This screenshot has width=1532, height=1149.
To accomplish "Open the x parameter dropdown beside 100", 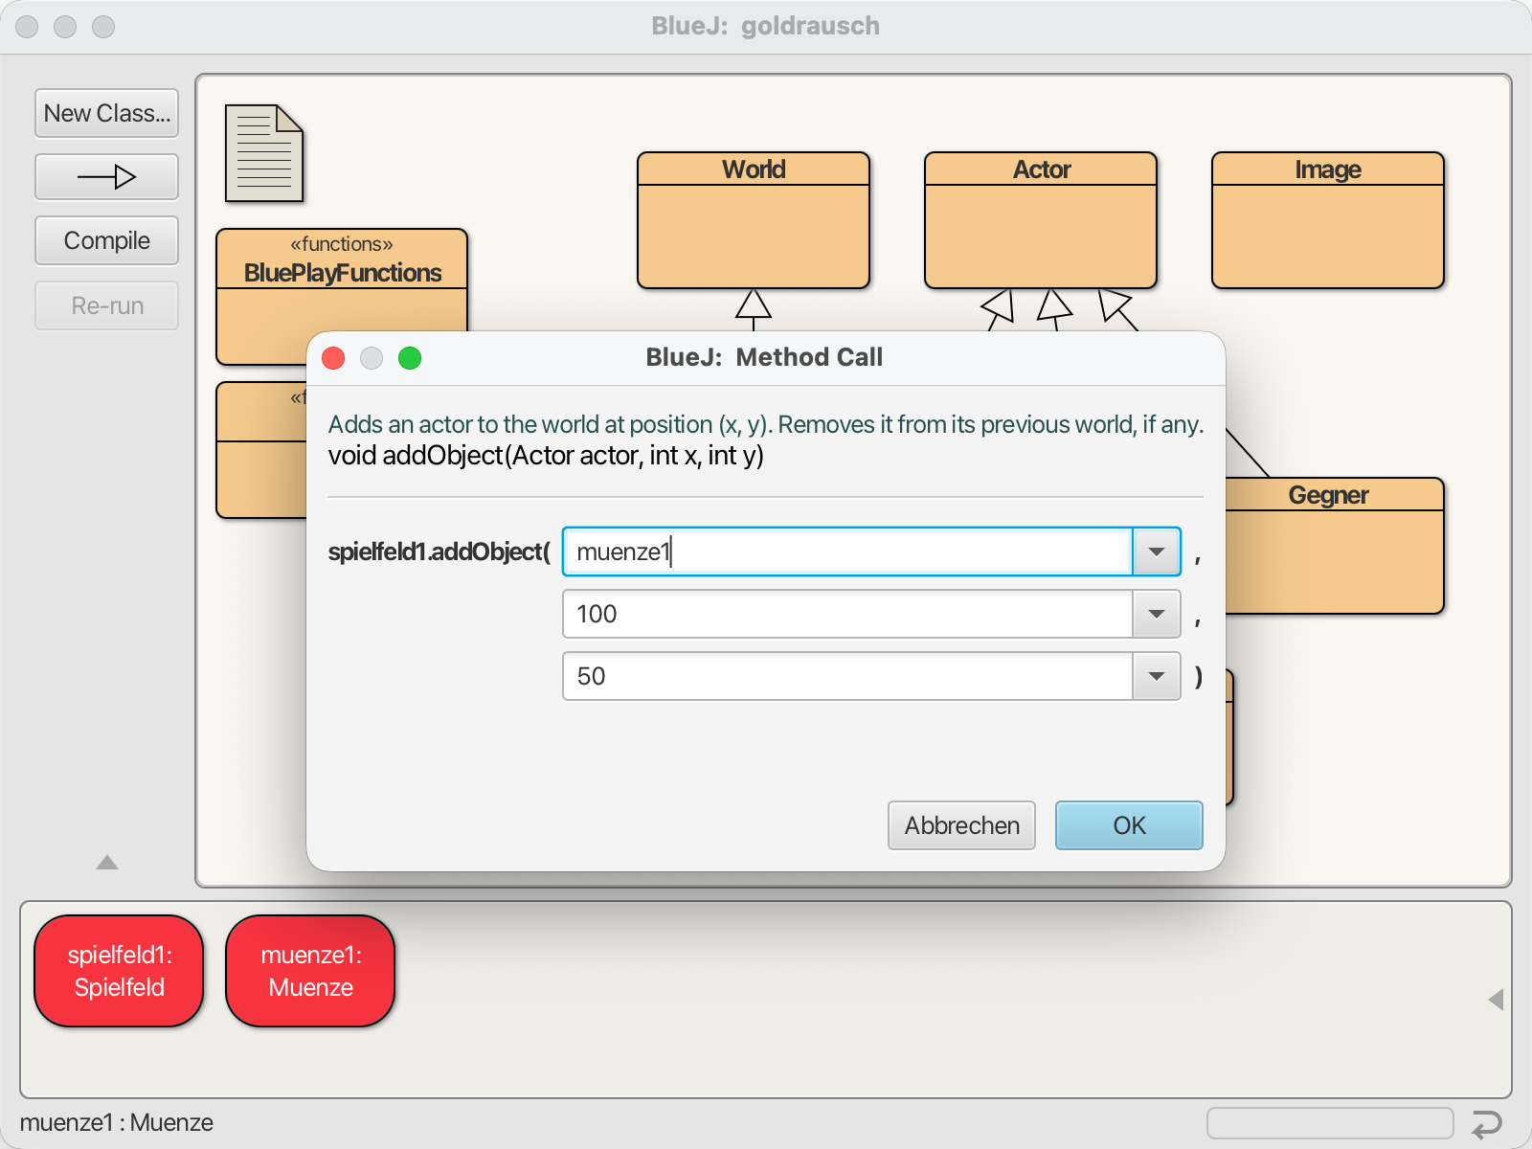I will (1157, 614).
